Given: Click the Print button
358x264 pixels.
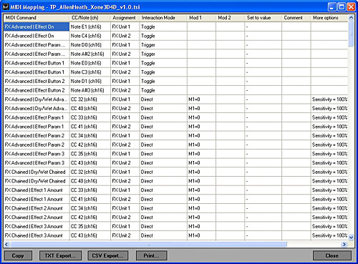Looking at the screenshot, I should point(151,255).
